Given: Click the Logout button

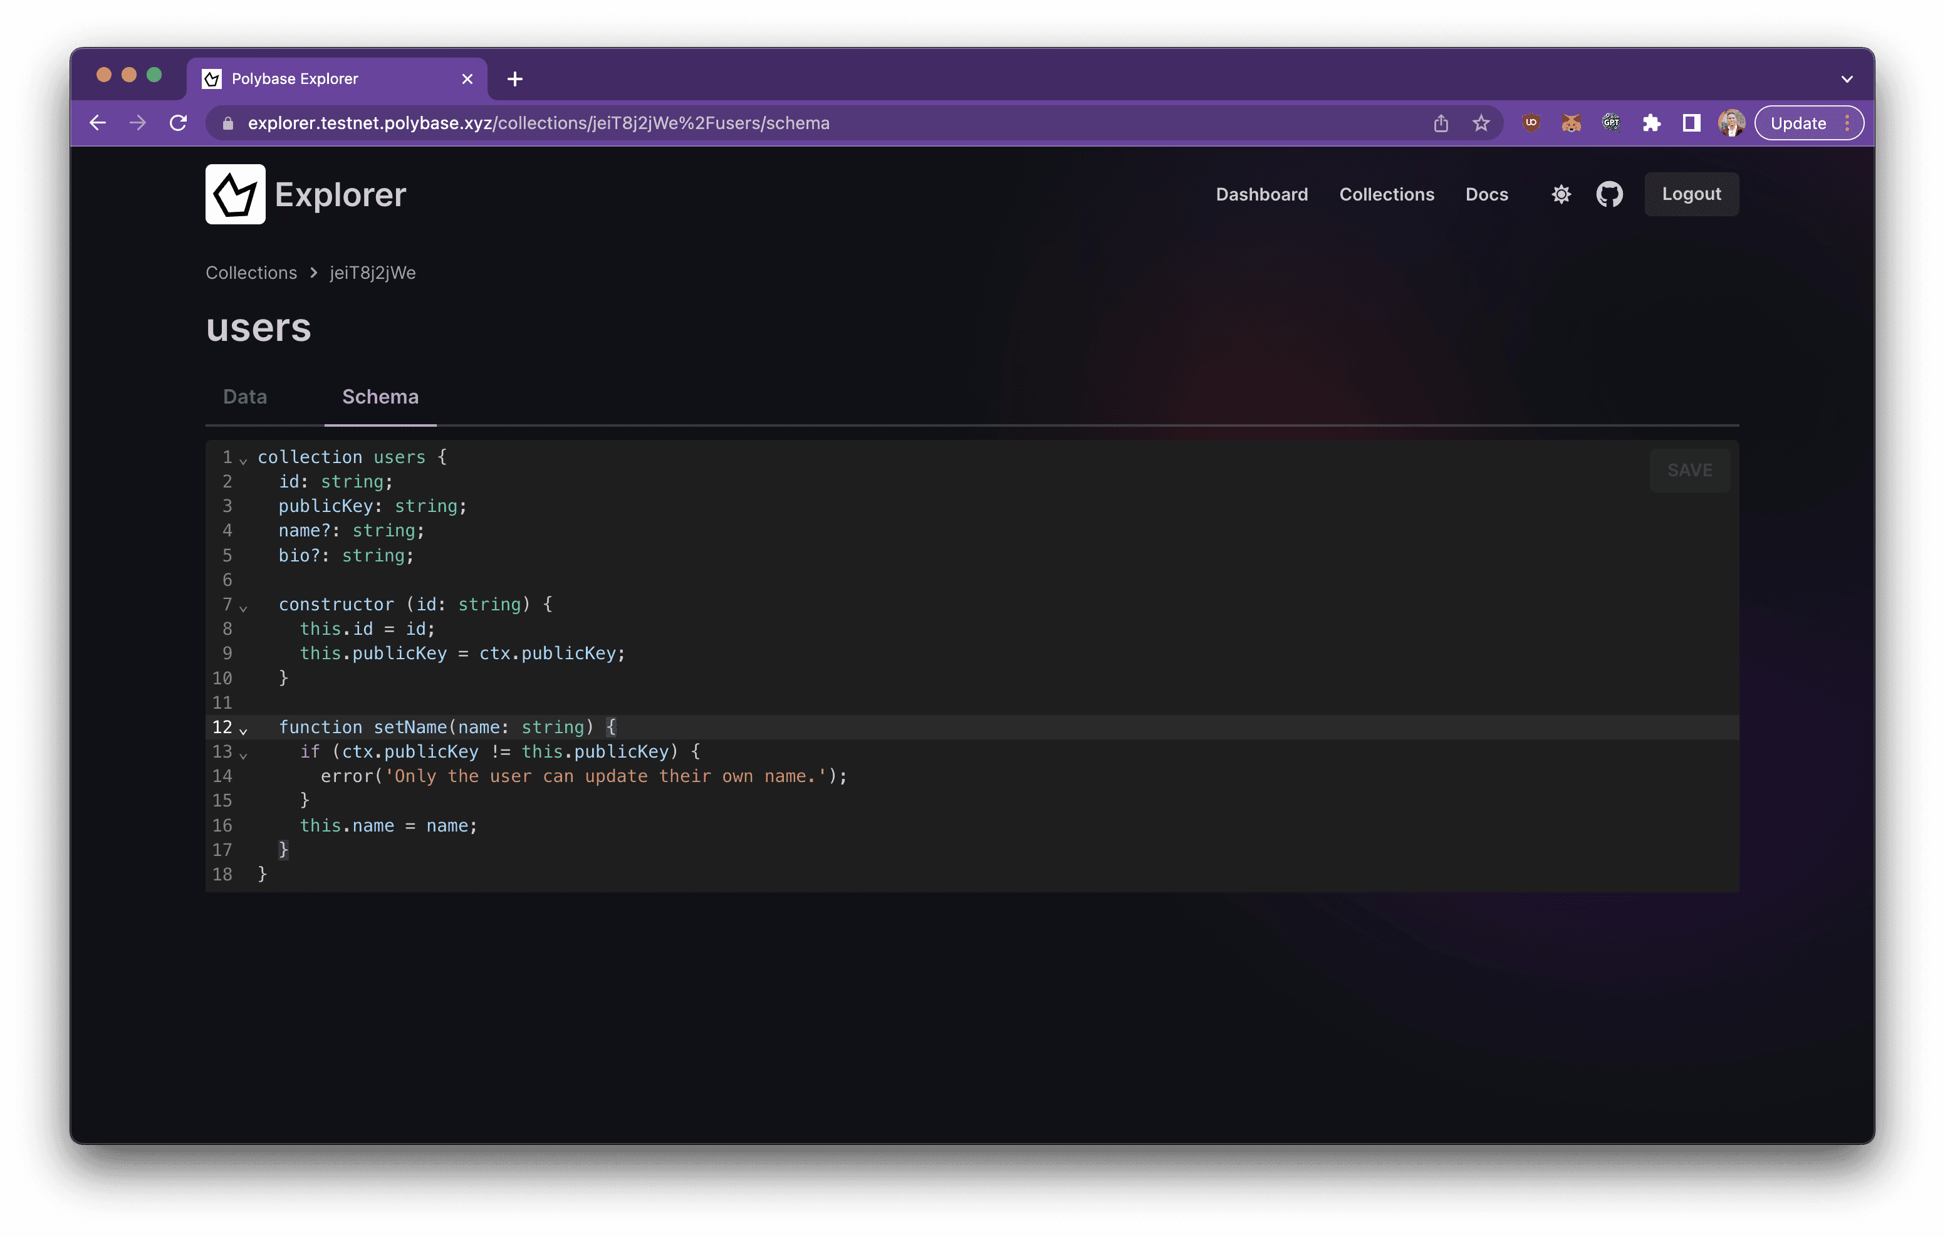Looking at the screenshot, I should pos(1691,194).
